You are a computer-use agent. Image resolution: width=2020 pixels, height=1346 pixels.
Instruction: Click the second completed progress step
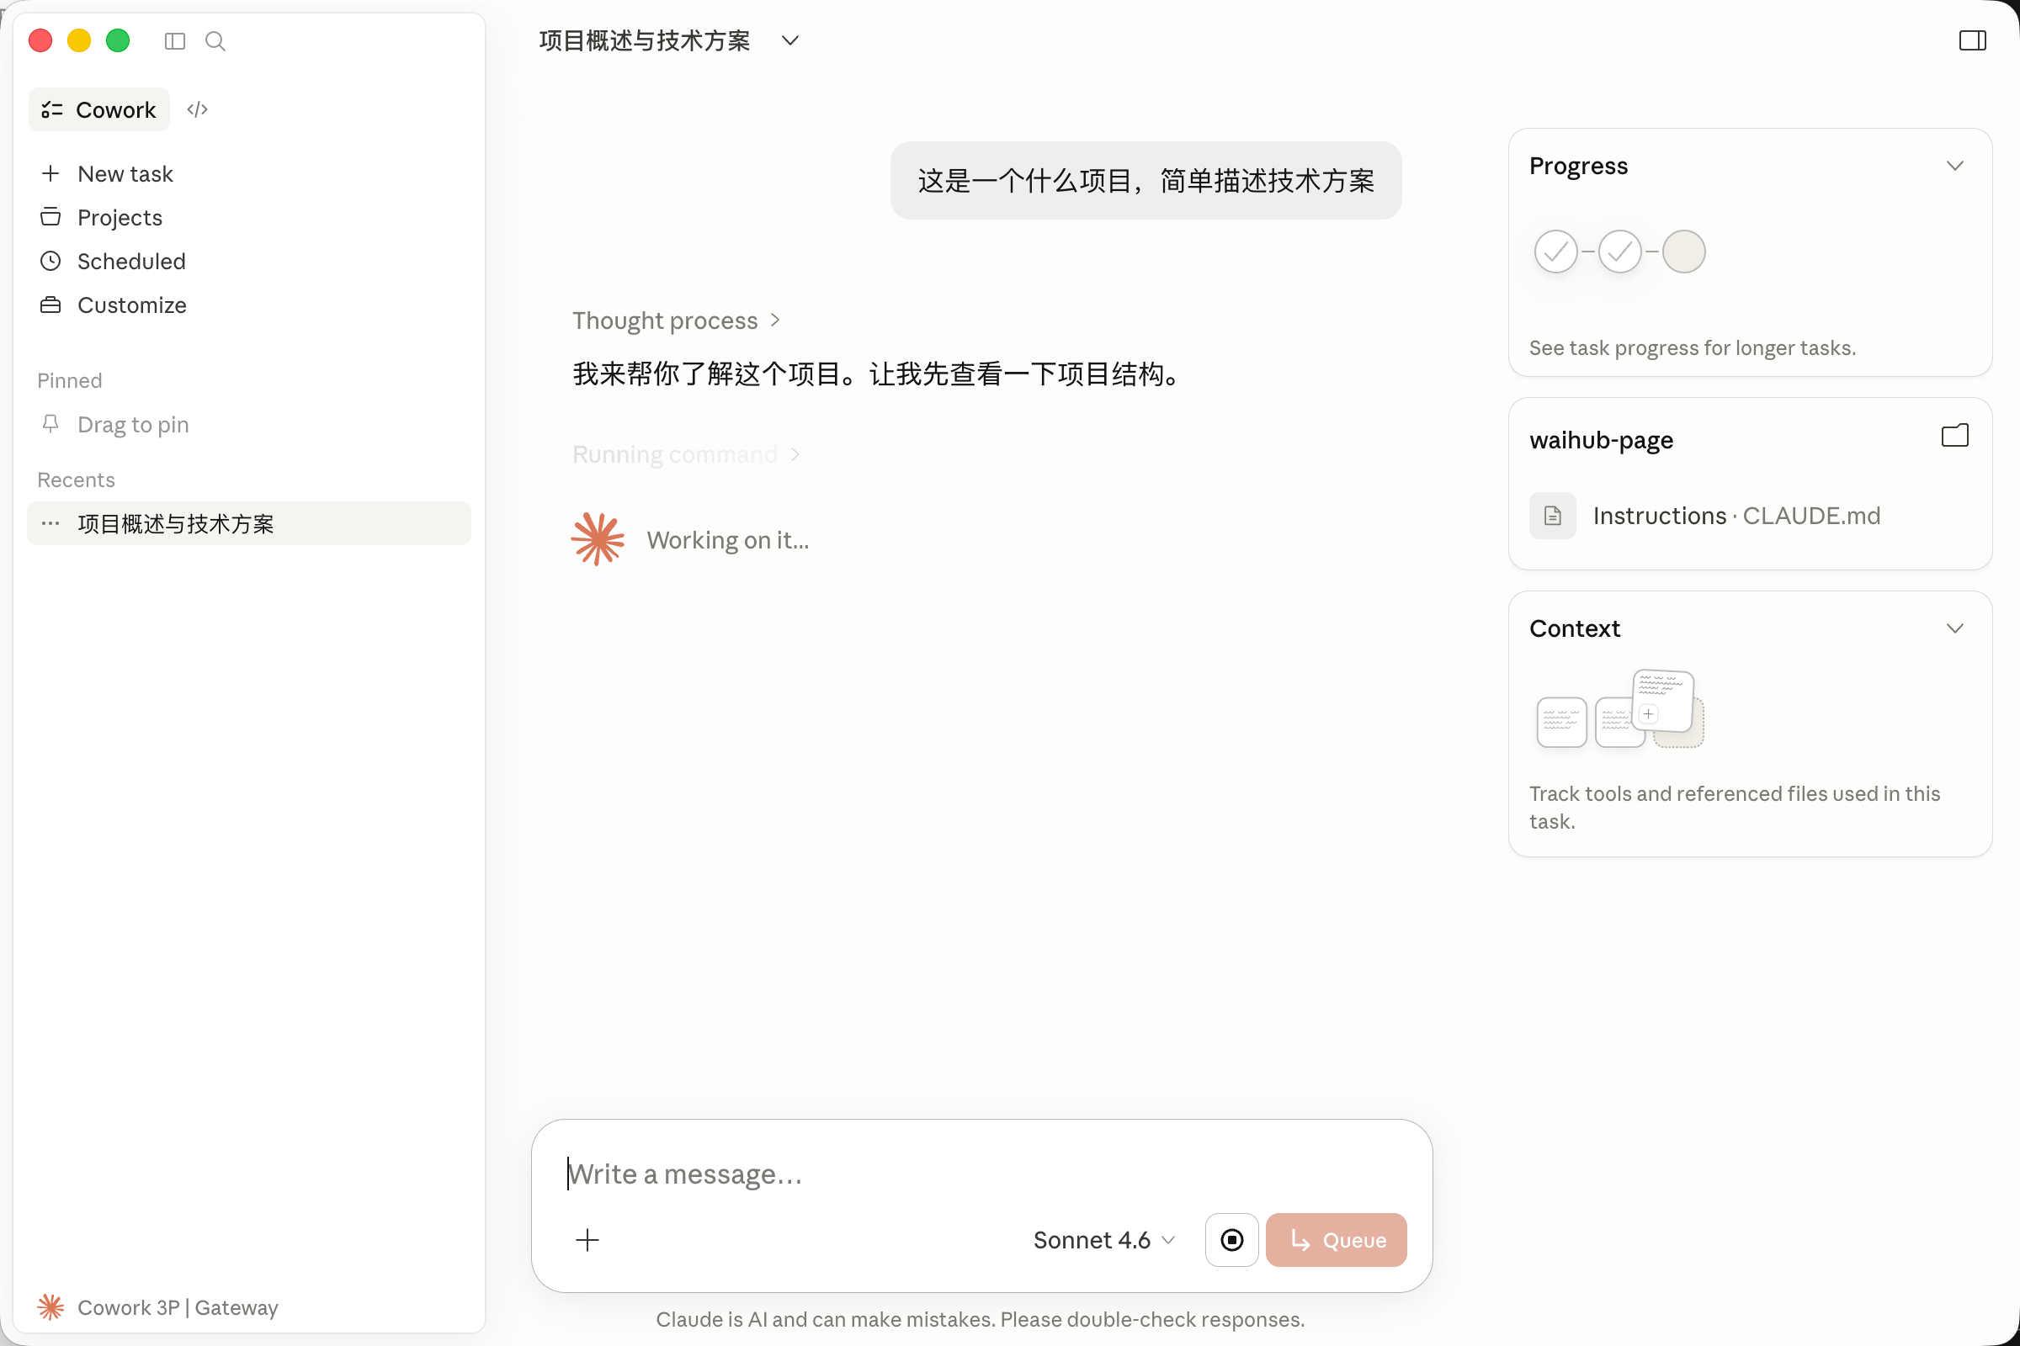click(x=1619, y=252)
